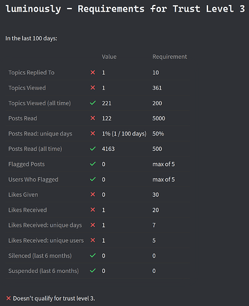Click the 4163 posts read value

point(108,149)
